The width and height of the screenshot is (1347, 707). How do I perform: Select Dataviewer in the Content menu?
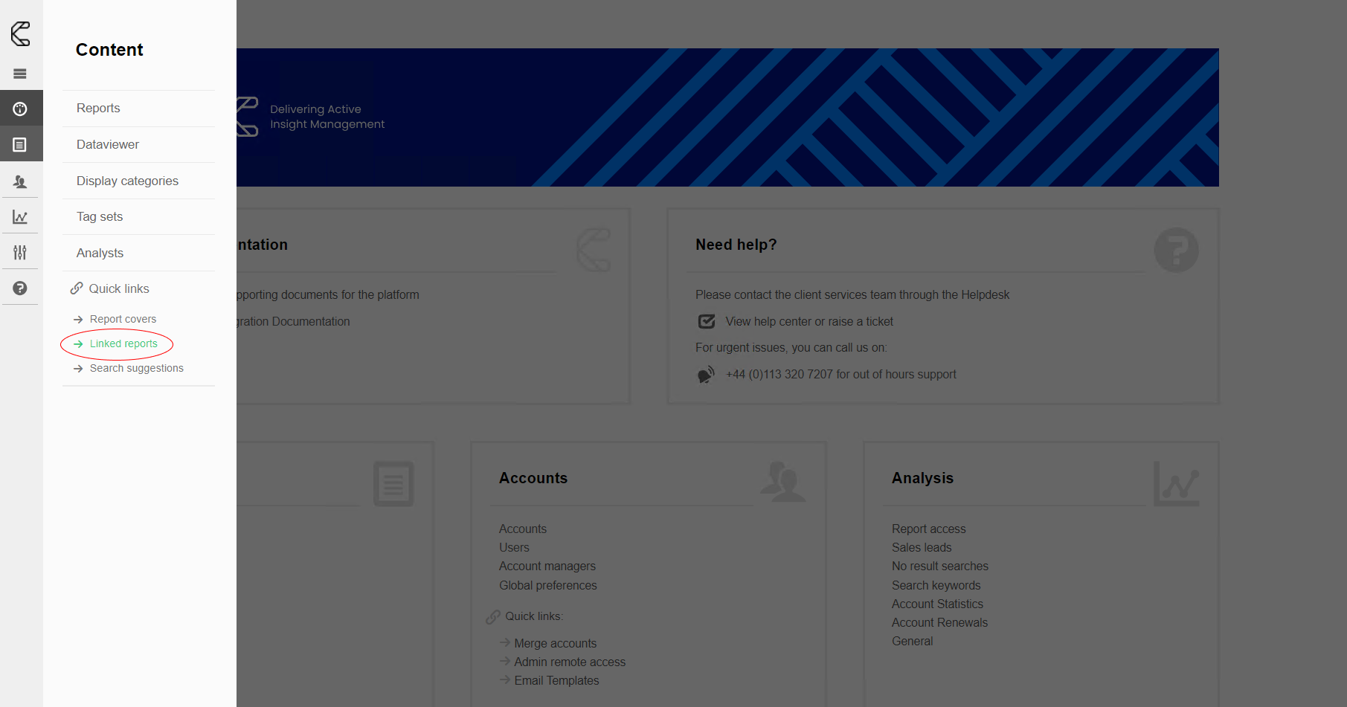point(107,144)
